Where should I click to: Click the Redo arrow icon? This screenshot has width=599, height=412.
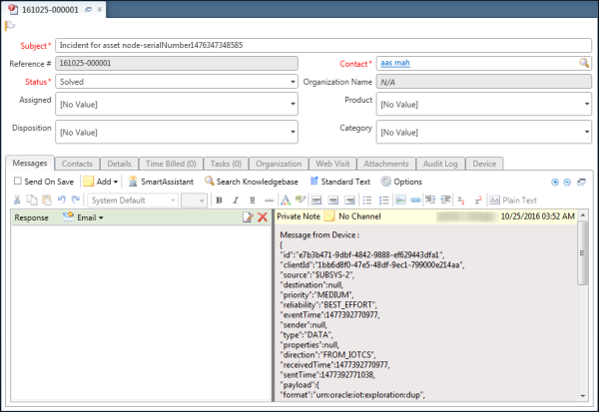(76, 200)
